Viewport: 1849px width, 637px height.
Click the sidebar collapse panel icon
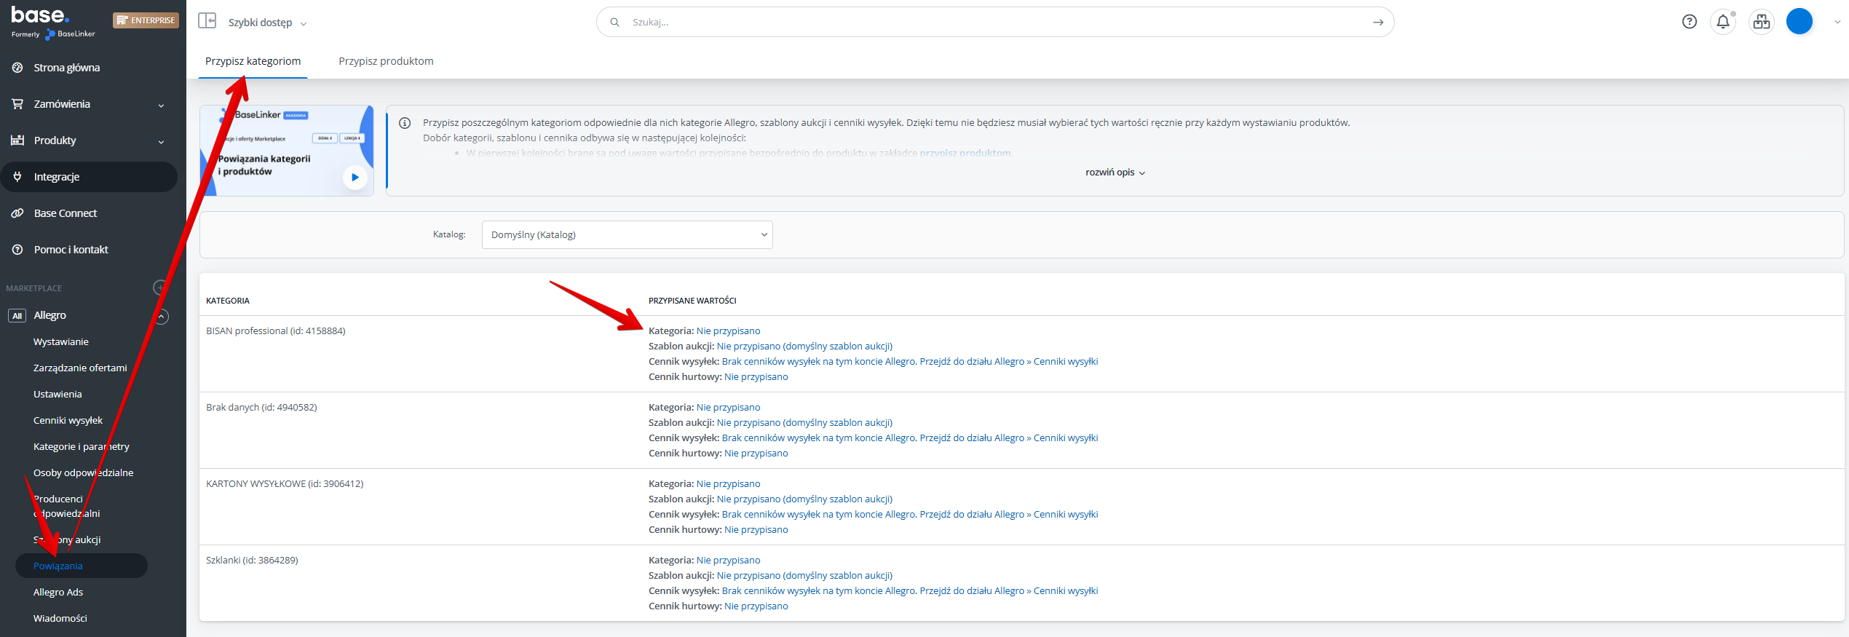pos(207,21)
